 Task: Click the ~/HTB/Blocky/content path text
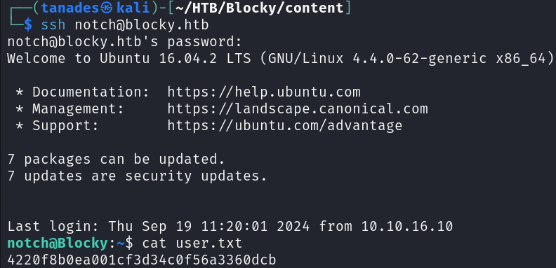coord(259,8)
